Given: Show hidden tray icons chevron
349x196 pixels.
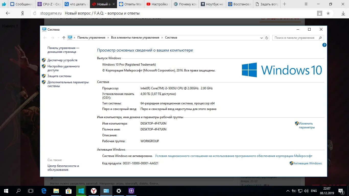Looking at the screenshot, I should [288, 191].
